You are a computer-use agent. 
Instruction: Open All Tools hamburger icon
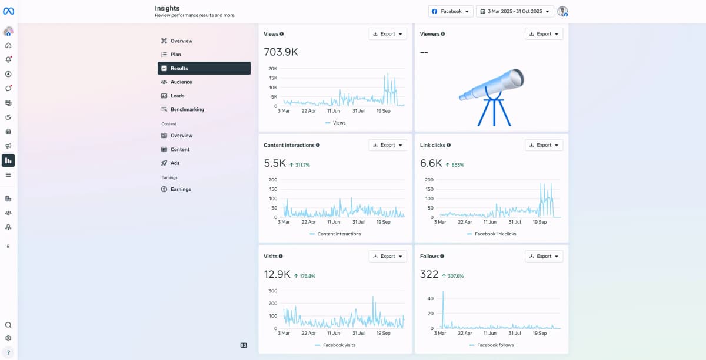(8, 174)
